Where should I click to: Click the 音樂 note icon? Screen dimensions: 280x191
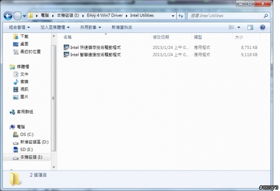pyautogui.click(x=16, y=82)
